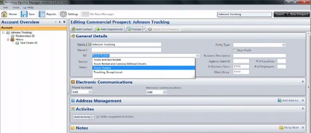The height and width of the screenshot is (133, 311).
Task: Click the History folder icon
Action: point(12,39)
